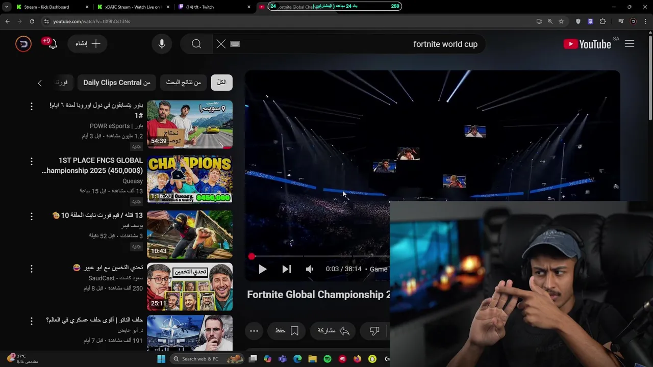The height and width of the screenshot is (367, 653).
Task: Open the 10:43 Fortnite gameplay thumbnail
Action: (190, 234)
